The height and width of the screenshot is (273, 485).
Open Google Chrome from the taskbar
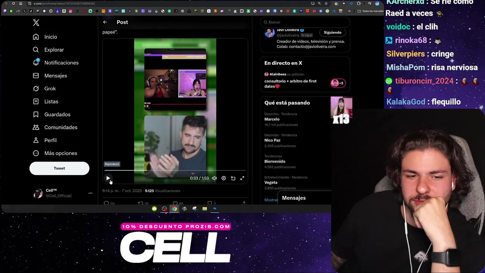[x=174, y=209]
